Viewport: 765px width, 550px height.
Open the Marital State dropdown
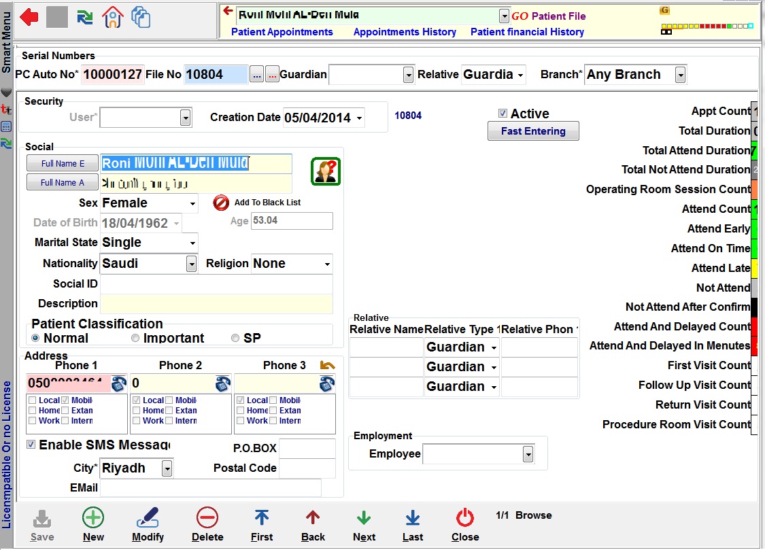pos(192,242)
